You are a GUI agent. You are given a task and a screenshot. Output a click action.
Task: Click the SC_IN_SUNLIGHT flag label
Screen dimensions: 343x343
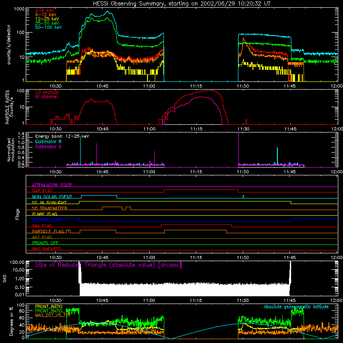click(49, 202)
